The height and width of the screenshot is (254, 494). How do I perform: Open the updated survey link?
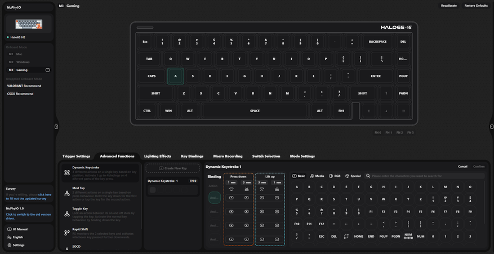28,197
